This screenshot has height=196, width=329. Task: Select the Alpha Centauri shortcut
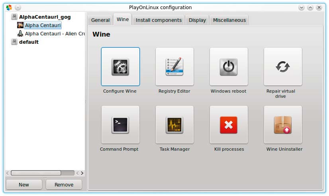[43, 25]
